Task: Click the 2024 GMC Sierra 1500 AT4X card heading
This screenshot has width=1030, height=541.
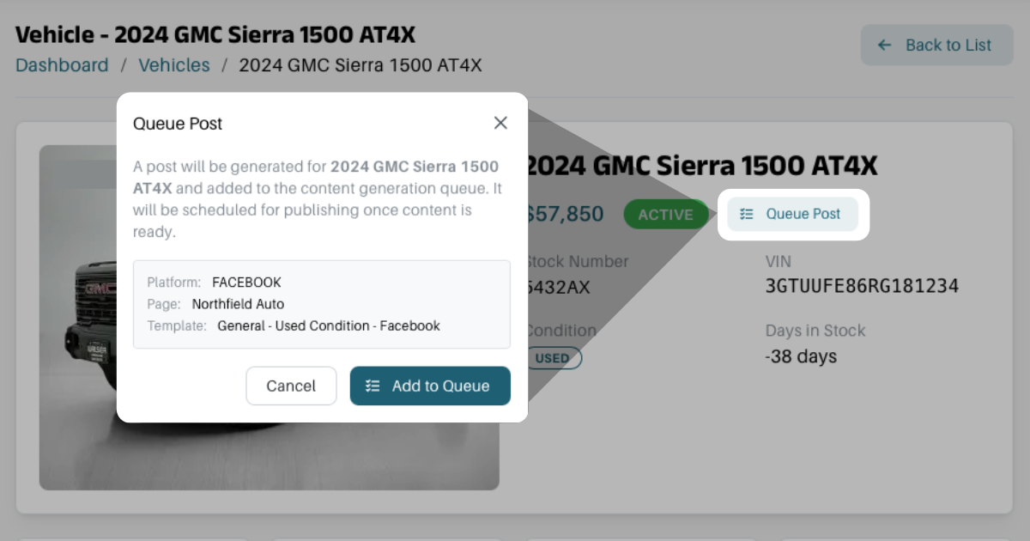Action: [x=701, y=166]
